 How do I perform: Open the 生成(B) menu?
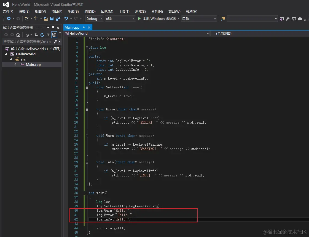[73, 12]
